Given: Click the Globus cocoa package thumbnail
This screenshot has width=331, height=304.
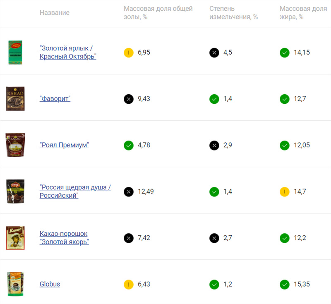Looking at the screenshot, I should pos(15,284).
